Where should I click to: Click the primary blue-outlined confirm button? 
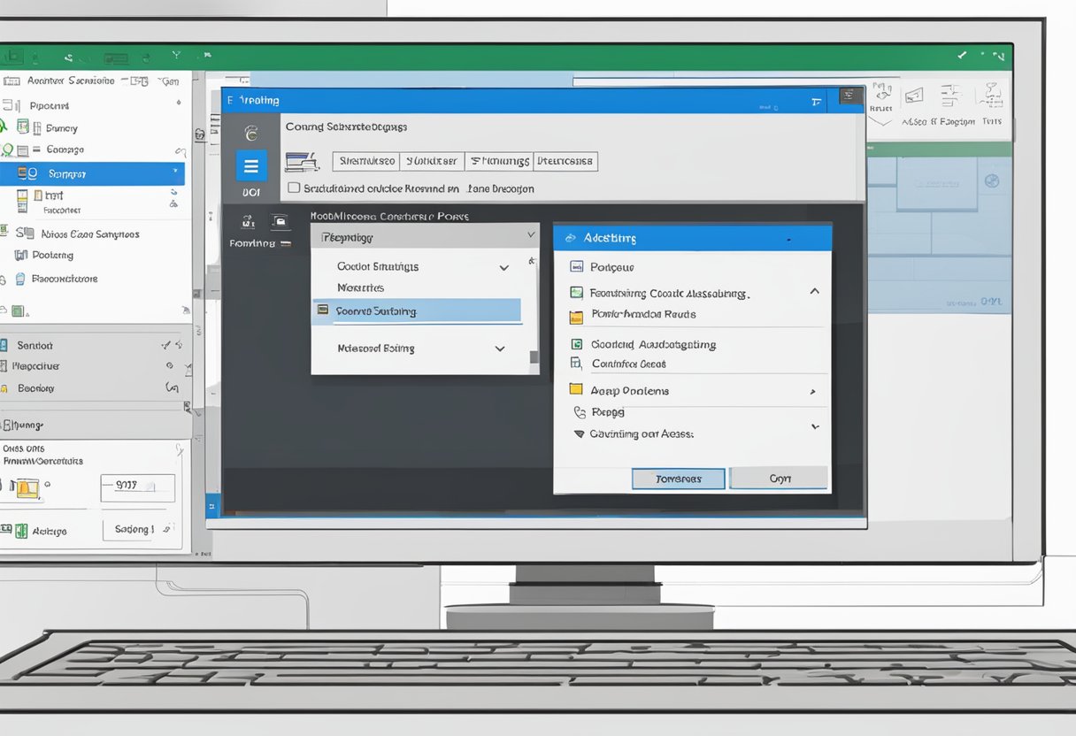click(678, 479)
